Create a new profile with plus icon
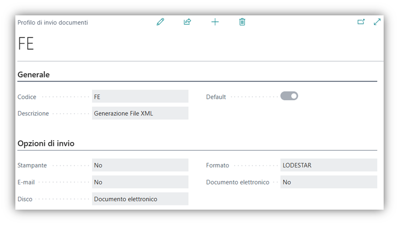Viewport: 399px width, 225px height. (215, 22)
